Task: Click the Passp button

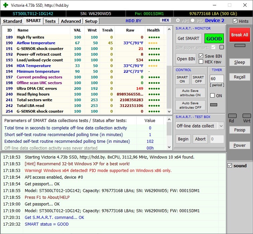Action: click(x=240, y=130)
